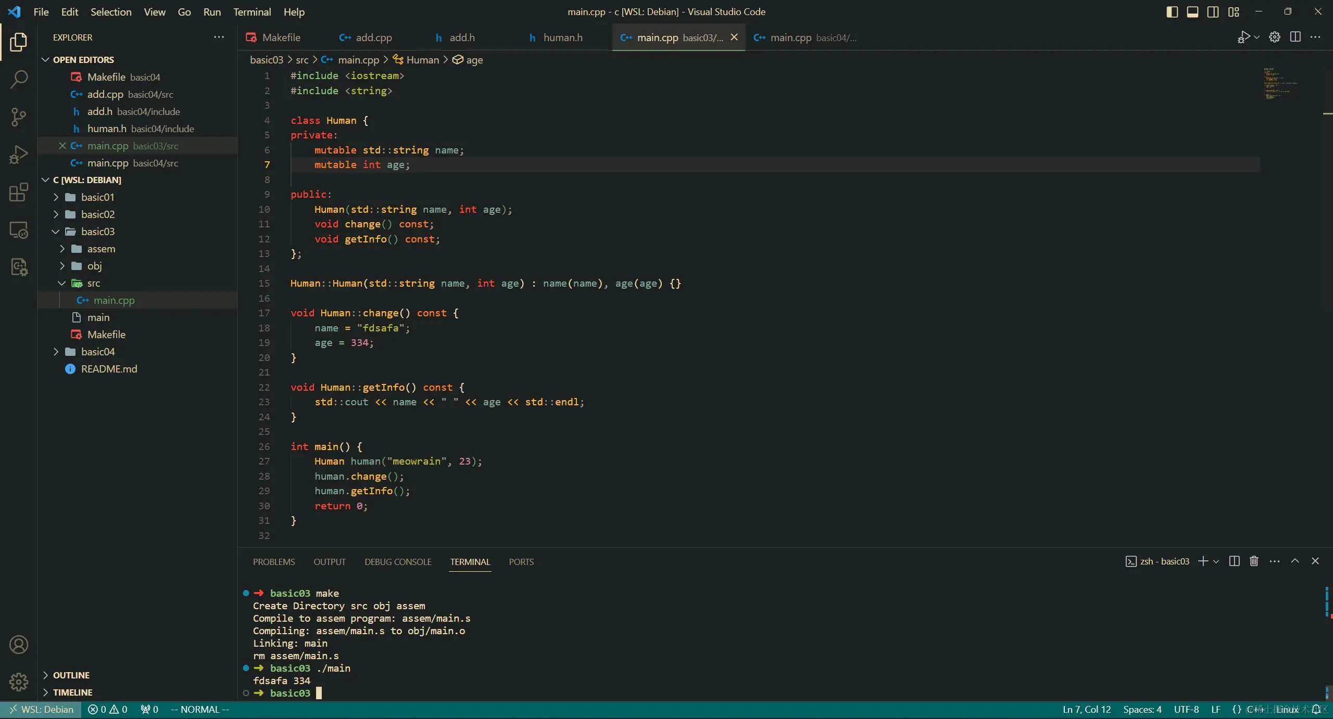
Task: Toggle the bottom panel layout button
Action: 1192,12
